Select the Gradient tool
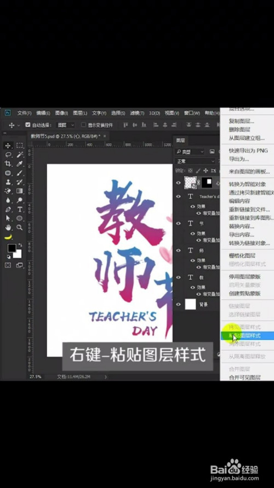The image size is (274, 488). [20, 191]
